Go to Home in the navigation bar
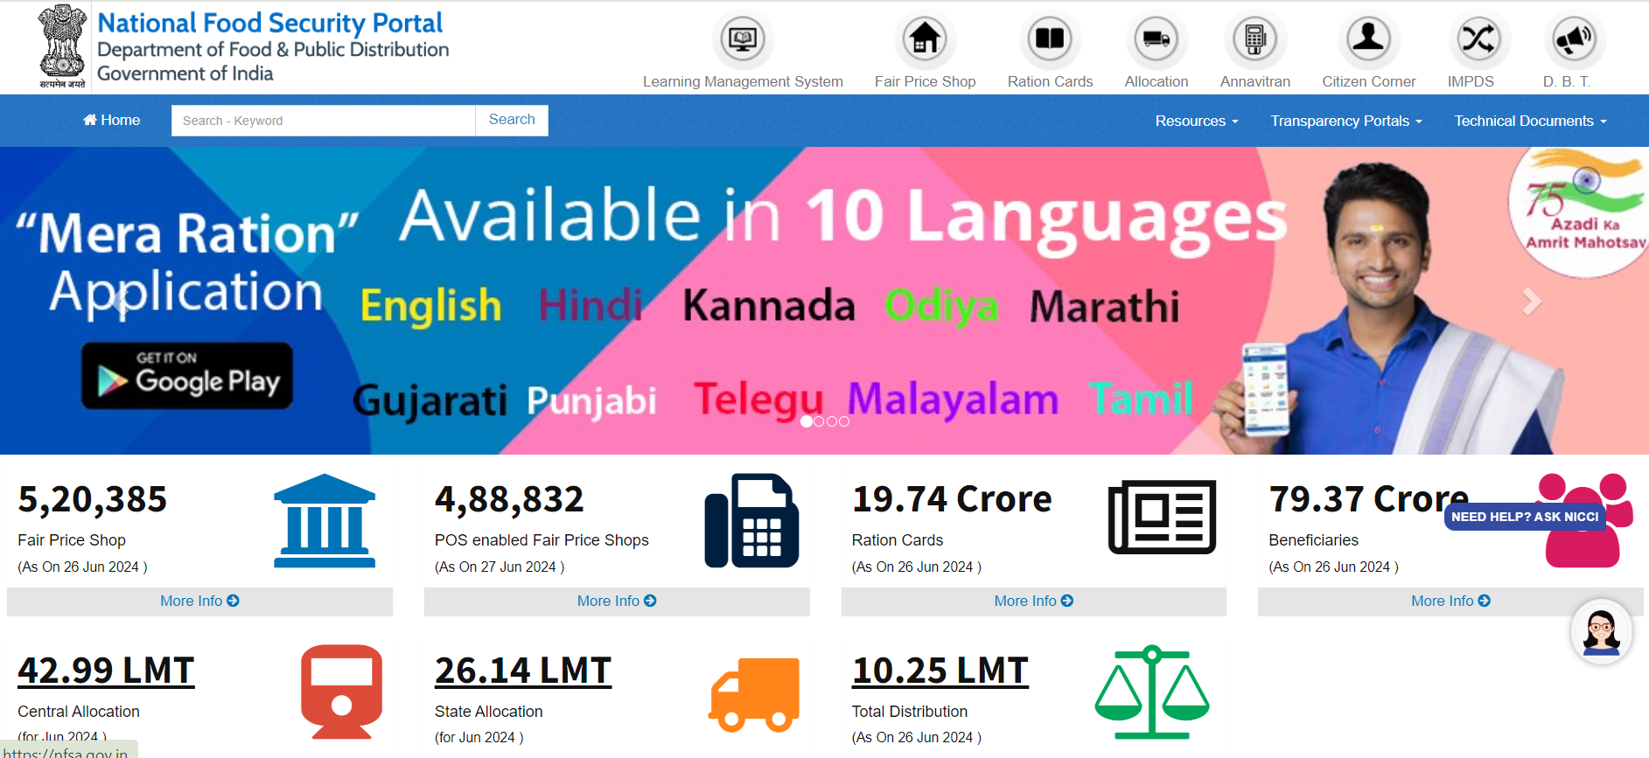This screenshot has height=758, width=1649. [111, 120]
